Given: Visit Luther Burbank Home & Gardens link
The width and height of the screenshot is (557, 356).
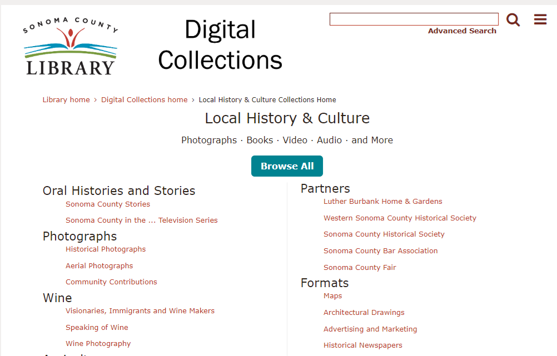Looking at the screenshot, I should 382,202.
